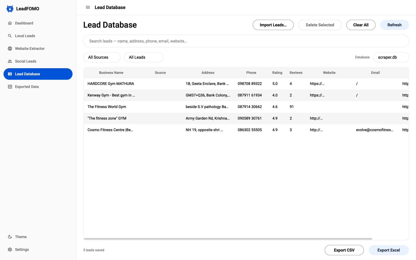Click the Settings gear icon
416x260 pixels.
(x=10, y=250)
